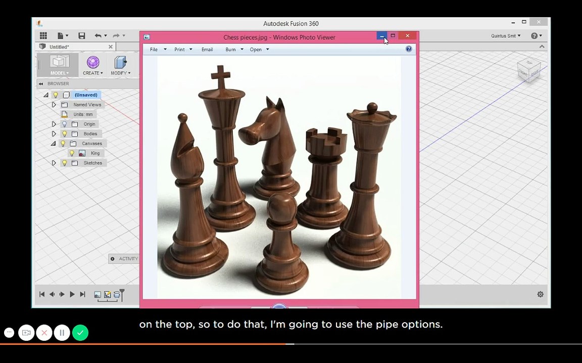Viewport: 582px width, 363px height.
Task: Click the Photo Viewer help icon
Action: click(x=409, y=49)
